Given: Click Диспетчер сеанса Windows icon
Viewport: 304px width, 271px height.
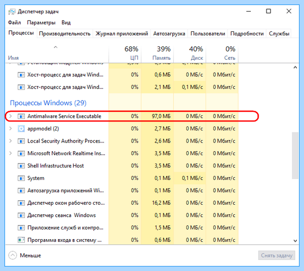Looking at the screenshot, I should tap(21, 215).
